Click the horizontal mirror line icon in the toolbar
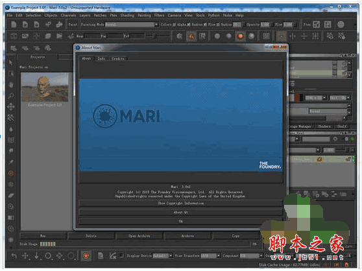Screen dimensions: 362x271 tap(304, 36)
